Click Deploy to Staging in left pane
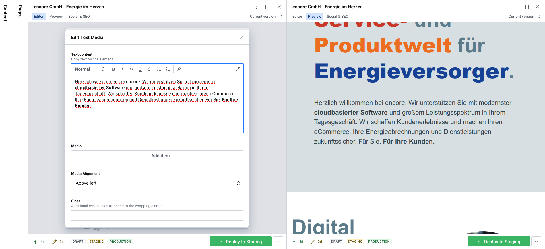 tap(241, 242)
